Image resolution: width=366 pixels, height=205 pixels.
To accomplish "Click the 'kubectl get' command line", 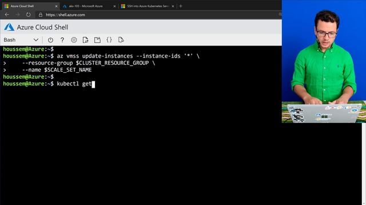I will point(49,84).
